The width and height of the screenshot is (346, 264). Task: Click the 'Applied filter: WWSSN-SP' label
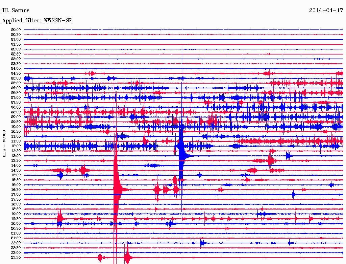tap(37, 21)
